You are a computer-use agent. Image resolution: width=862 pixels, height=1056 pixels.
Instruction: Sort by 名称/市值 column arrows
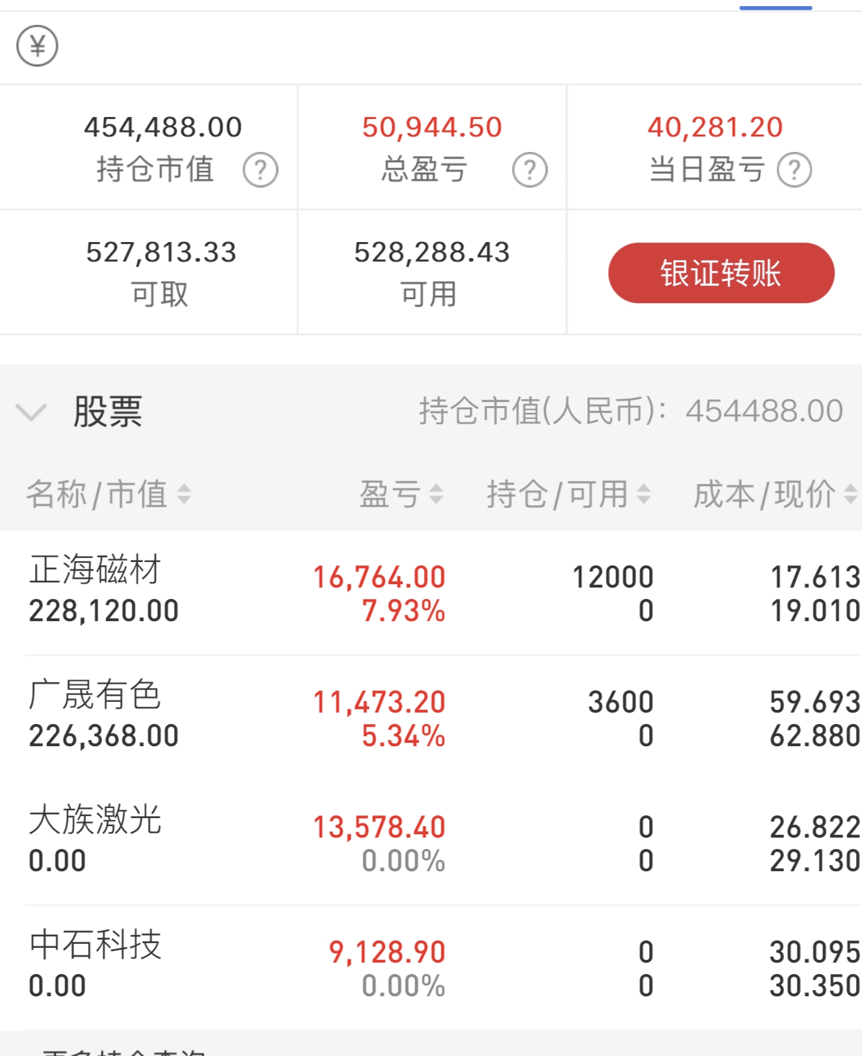click(x=184, y=494)
